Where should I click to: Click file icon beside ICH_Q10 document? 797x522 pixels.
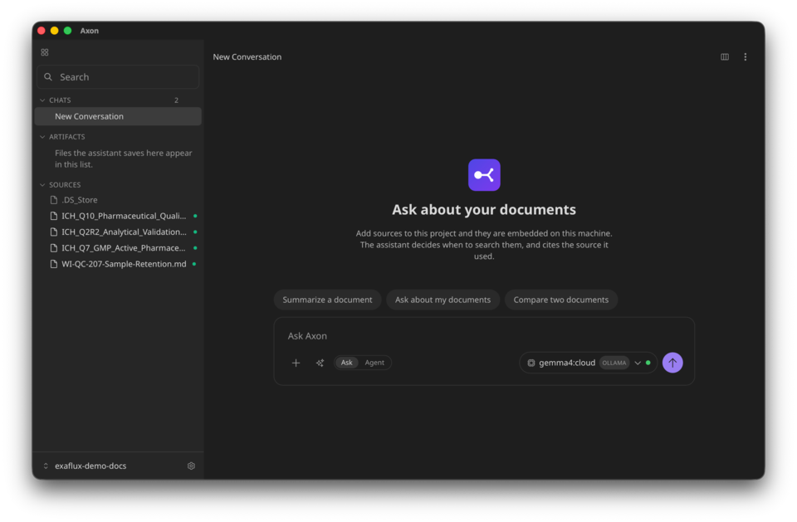tap(53, 216)
